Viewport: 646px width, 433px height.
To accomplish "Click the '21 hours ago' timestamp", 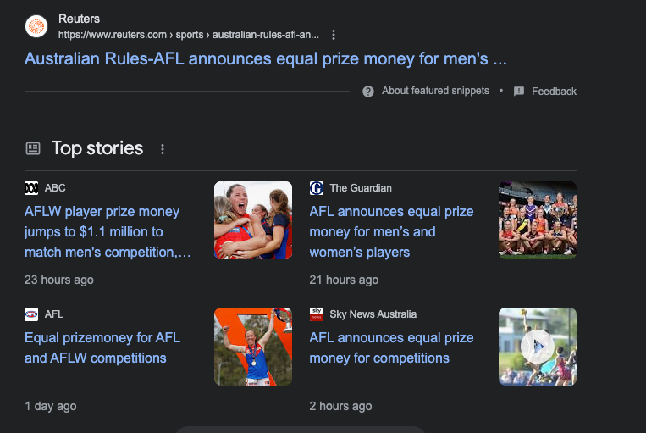I will (344, 280).
